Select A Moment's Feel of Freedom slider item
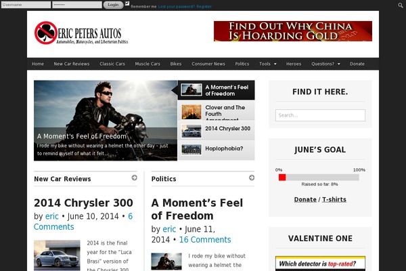The height and width of the screenshot is (271, 406). click(217, 90)
